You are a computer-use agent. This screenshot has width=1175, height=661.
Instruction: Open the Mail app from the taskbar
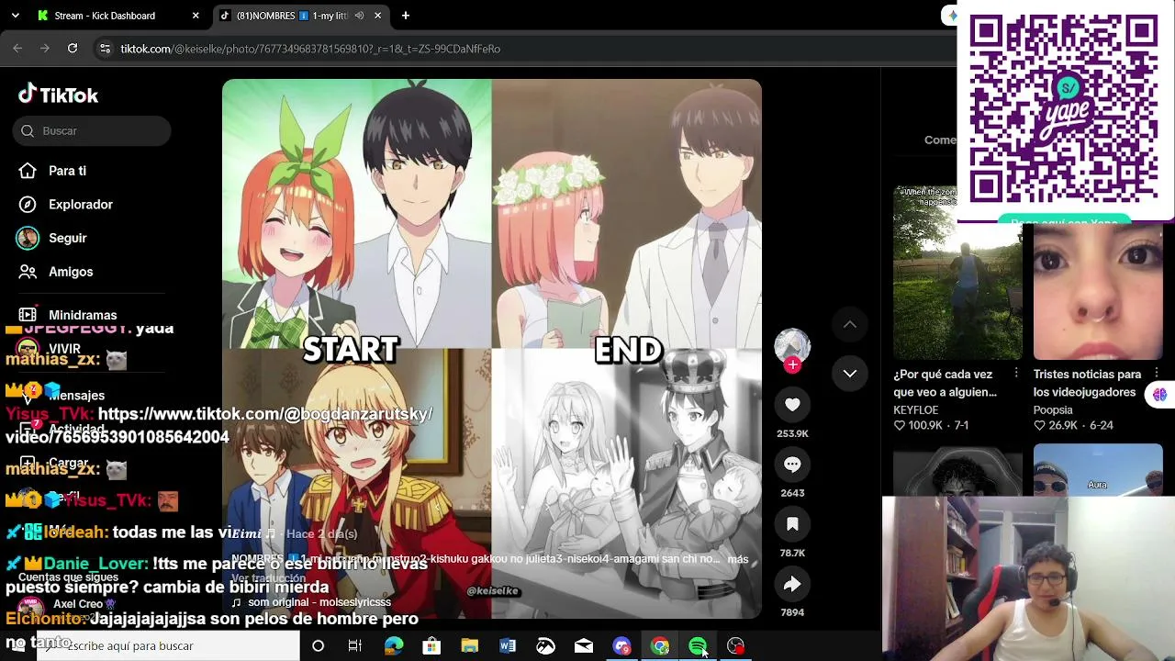(x=584, y=646)
